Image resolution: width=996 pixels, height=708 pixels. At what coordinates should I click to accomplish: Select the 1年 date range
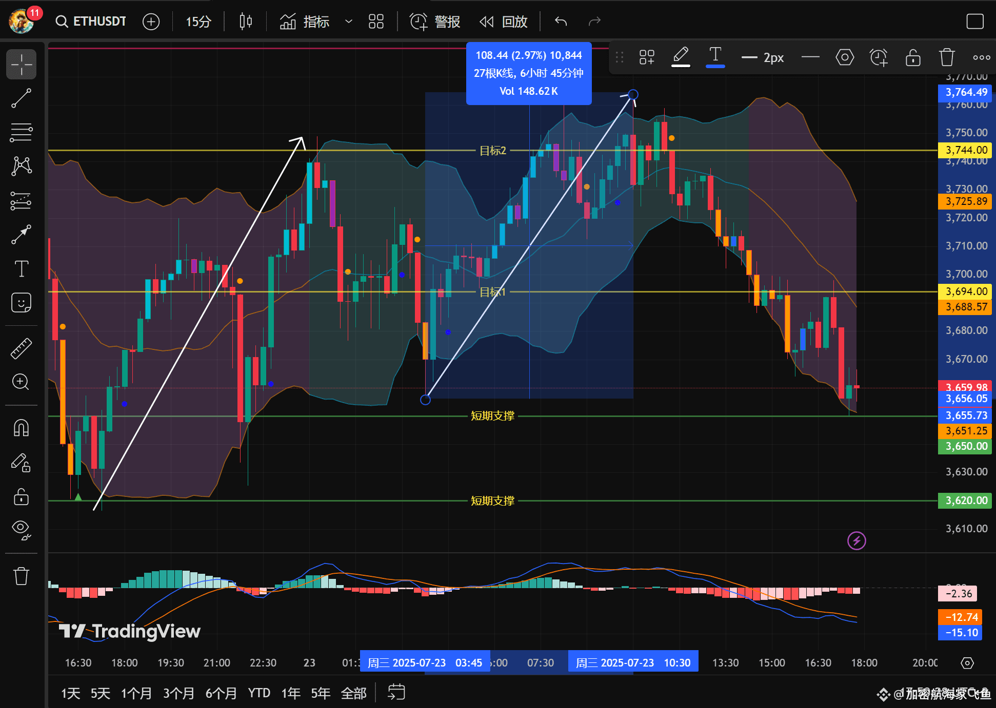pos(291,693)
